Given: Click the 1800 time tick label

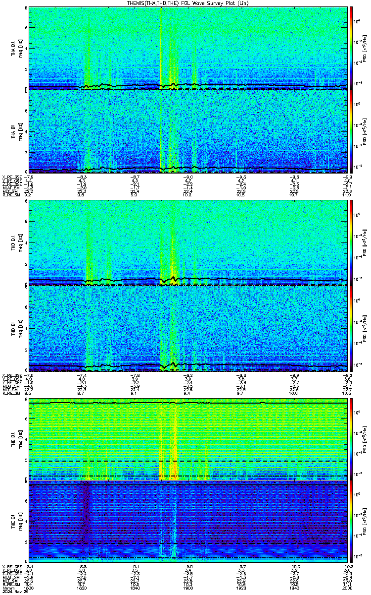Looking at the screenshot, I should coord(29,589).
